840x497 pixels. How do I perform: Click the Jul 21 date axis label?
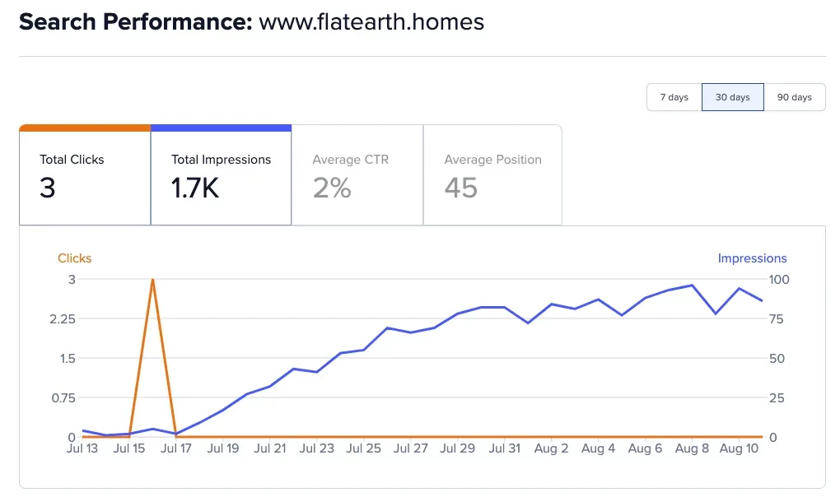point(270,449)
